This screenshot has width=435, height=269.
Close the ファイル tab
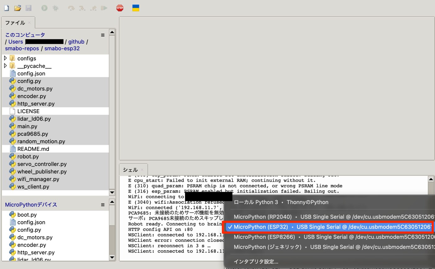(29, 23)
